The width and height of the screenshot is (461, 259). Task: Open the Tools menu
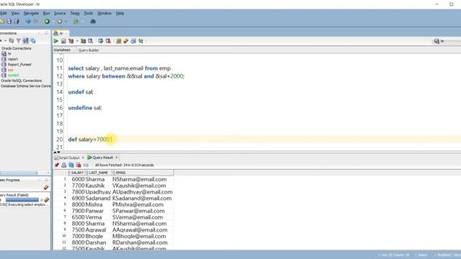point(89,13)
